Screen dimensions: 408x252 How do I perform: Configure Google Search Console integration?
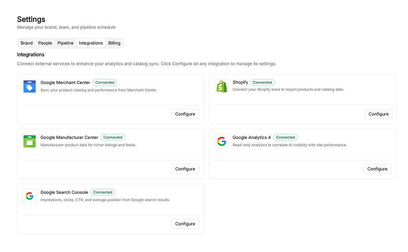tap(185, 224)
